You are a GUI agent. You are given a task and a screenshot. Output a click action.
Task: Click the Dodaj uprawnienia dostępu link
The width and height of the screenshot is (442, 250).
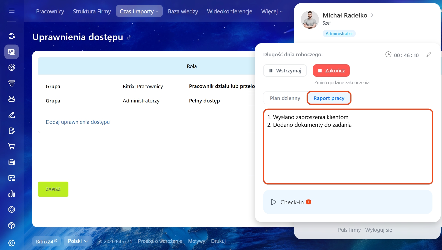tap(78, 122)
